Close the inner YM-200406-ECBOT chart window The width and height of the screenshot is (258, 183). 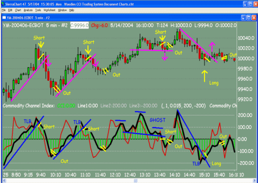tap(254, 18)
